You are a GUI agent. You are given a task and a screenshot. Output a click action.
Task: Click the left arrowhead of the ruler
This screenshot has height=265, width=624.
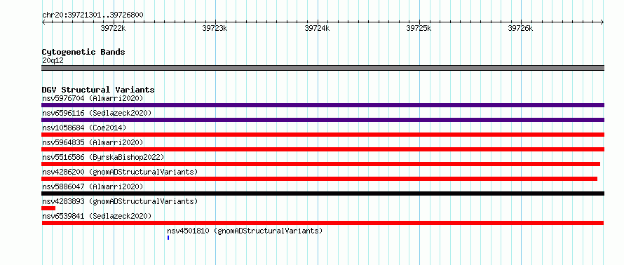pos(43,22)
